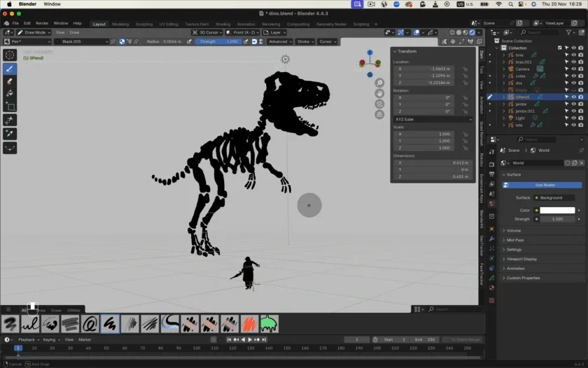
Task: Click the Radius input field
Action: tap(165, 41)
